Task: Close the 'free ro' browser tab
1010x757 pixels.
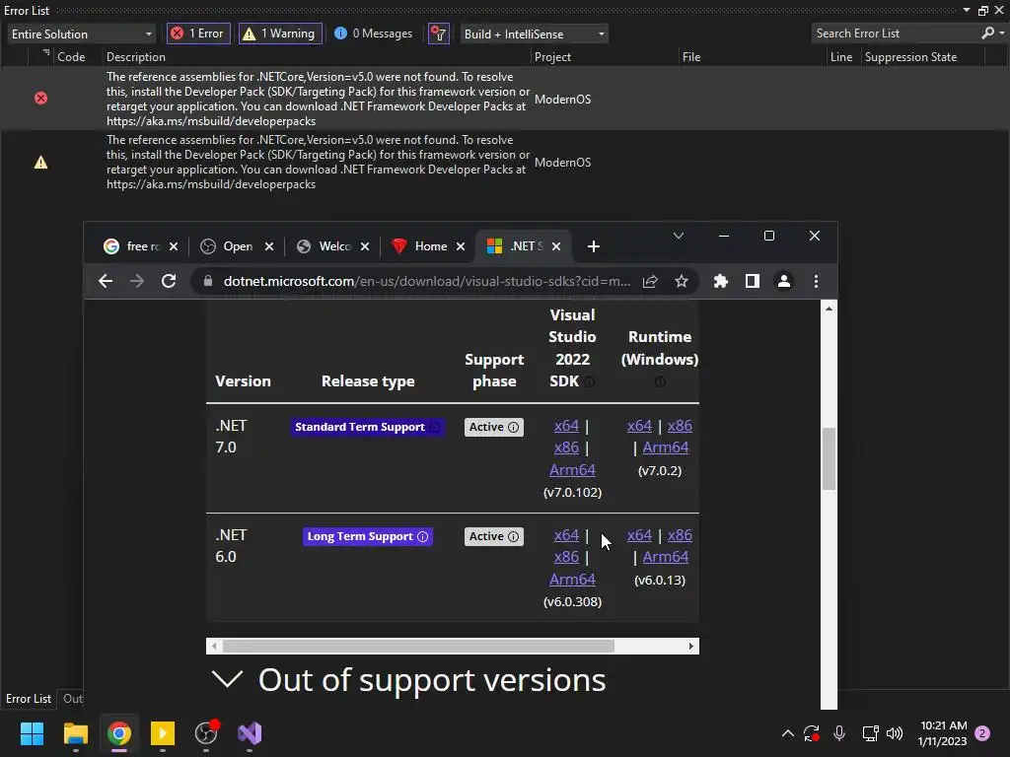Action: tap(174, 246)
